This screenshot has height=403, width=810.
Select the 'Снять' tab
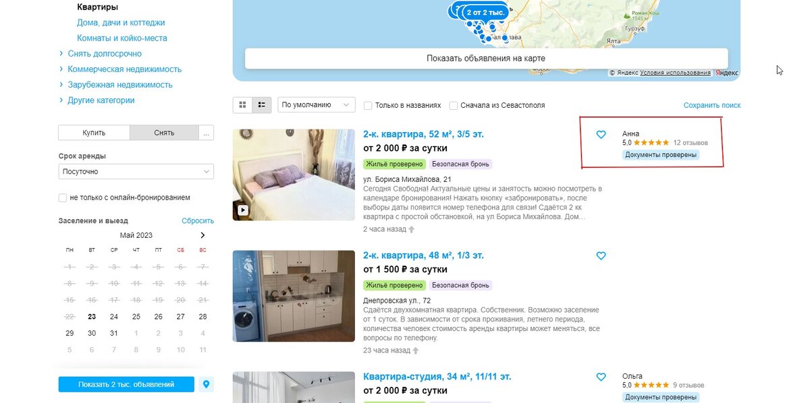(x=164, y=133)
